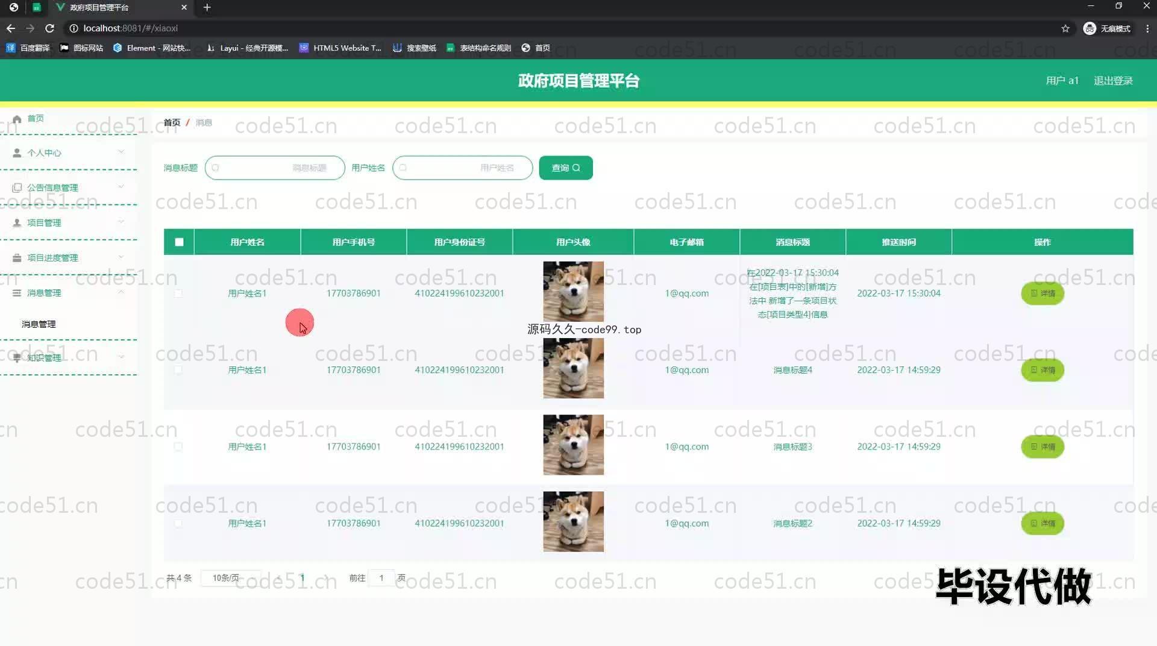Viewport: 1157px width, 646px height.
Task: Open the HTML5 Website bookmark
Action: [340, 48]
